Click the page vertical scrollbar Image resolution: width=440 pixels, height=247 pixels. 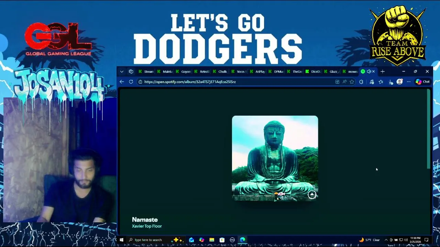(428, 129)
